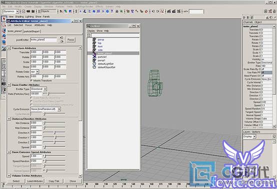
Task: Click the save scene icon in status line
Action: [33, 12]
